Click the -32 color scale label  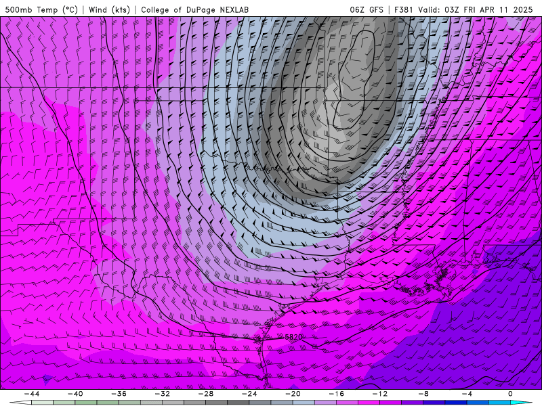tap(162, 394)
